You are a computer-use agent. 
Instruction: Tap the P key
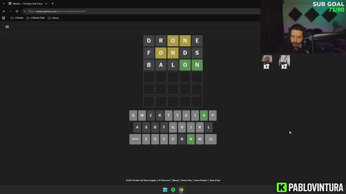213,115
